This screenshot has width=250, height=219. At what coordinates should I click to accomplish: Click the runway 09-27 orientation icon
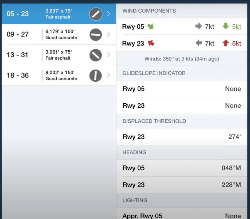click(x=96, y=35)
